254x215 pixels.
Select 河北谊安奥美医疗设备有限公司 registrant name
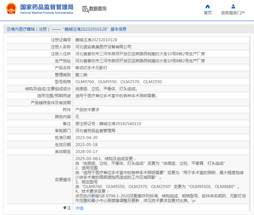pos(103,47)
